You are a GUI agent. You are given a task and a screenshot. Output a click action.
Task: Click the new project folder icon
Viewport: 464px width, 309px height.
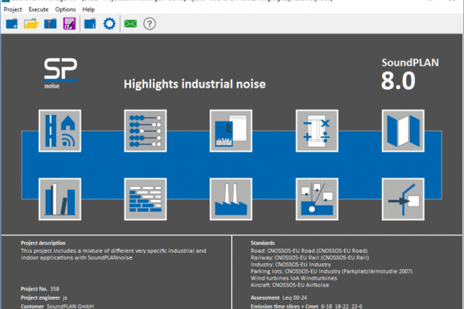12,24
